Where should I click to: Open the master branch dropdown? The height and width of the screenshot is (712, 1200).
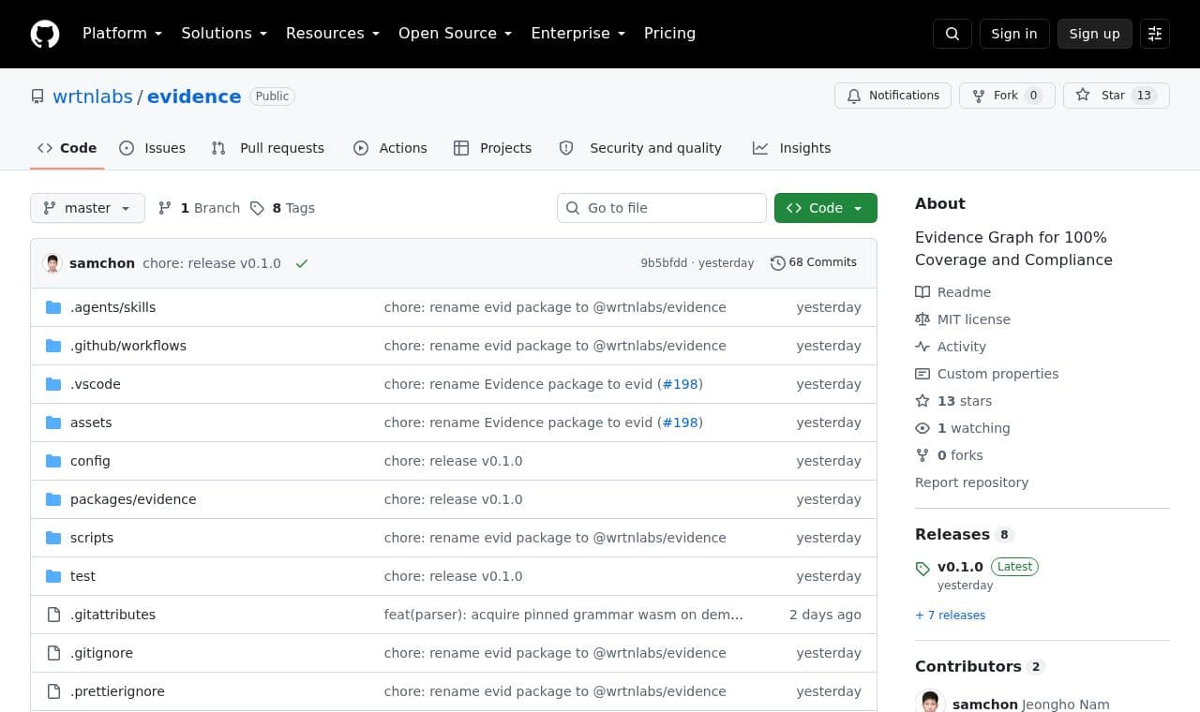click(87, 208)
